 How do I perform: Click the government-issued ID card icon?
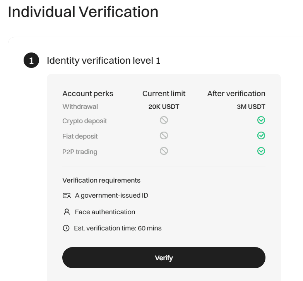[67, 196]
